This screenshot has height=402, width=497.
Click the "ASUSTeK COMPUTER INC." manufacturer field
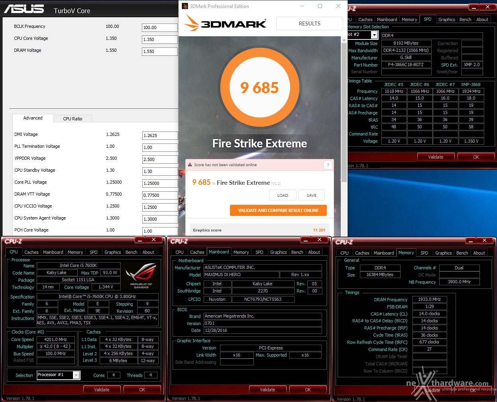click(x=263, y=267)
